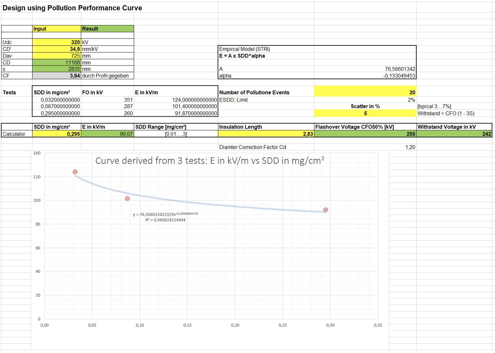495x353 pixels.
Task: Click the CD result cell with 11168
Action: 57,63
